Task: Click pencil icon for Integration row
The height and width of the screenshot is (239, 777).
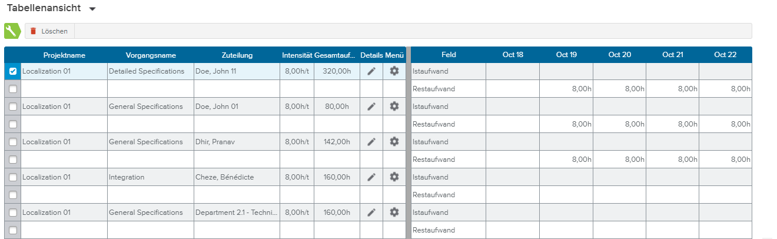Action: coord(371,177)
